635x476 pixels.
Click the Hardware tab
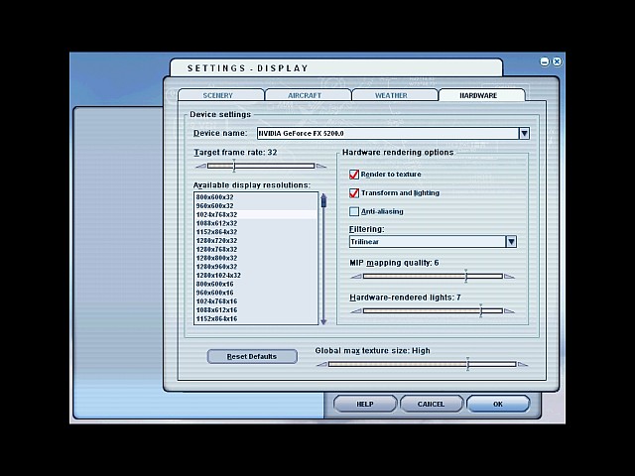pos(482,95)
